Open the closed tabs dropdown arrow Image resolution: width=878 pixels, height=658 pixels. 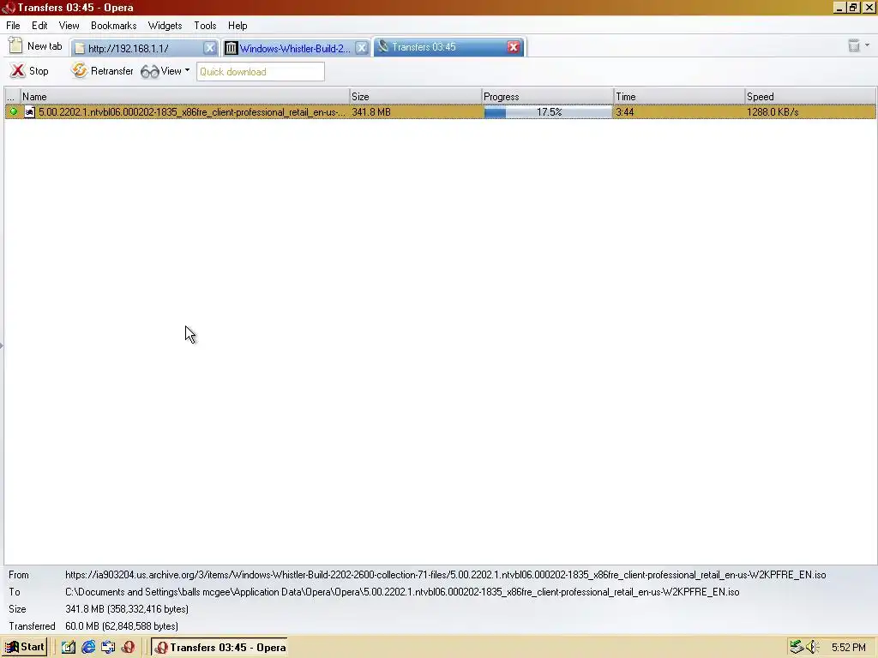tap(868, 45)
